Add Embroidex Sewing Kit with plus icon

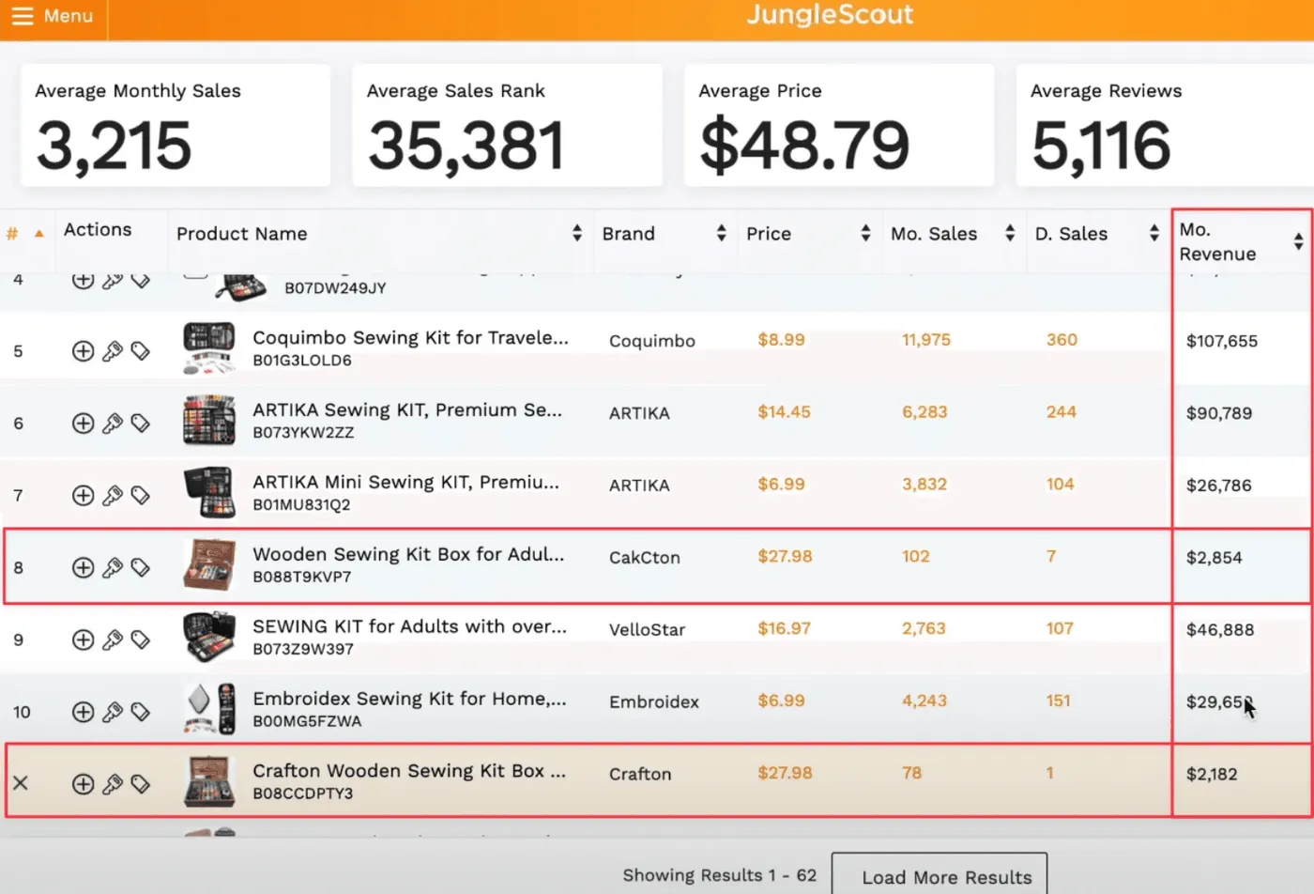tap(83, 712)
